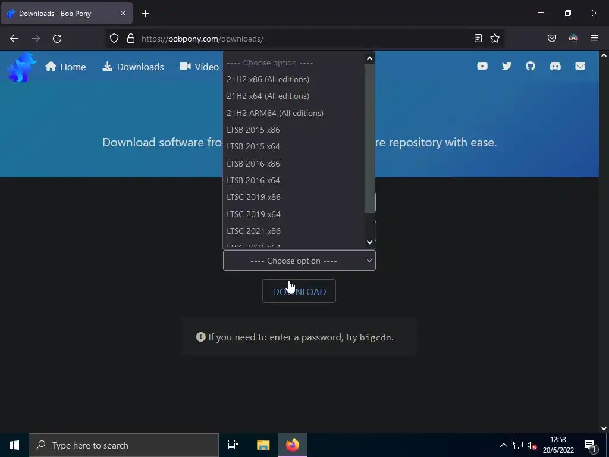Open the Pocket save icon
The image size is (609, 457).
click(x=552, y=38)
